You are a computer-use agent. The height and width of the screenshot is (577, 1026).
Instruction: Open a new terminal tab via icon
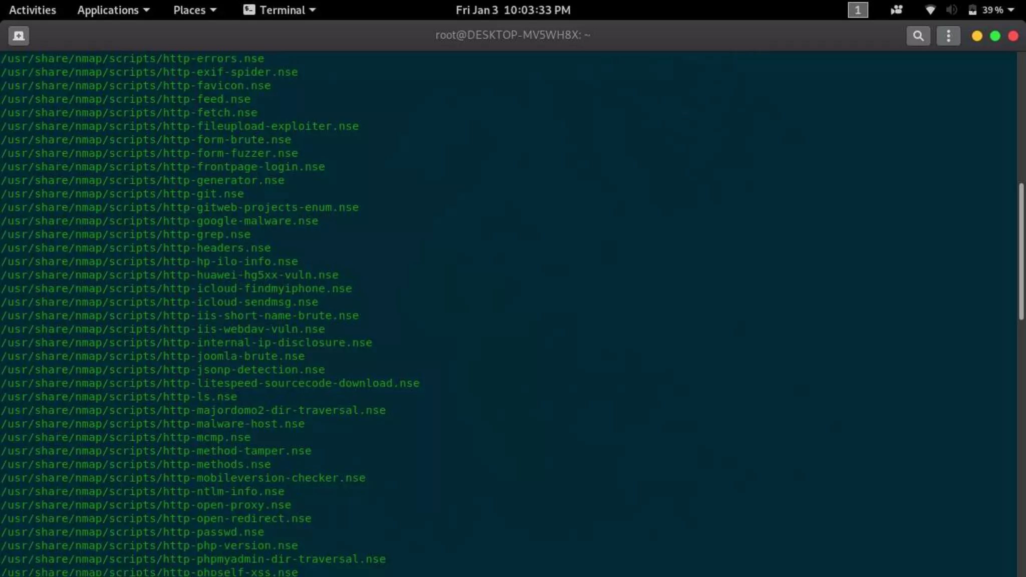tap(19, 36)
